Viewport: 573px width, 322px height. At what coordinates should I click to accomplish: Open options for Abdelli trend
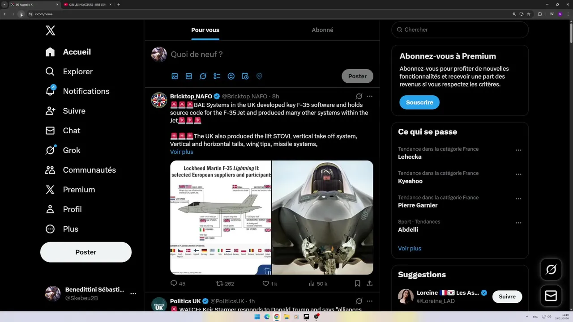coord(518,223)
